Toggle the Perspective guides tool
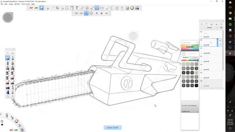This screenshot has height=132, width=235. (97, 8)
